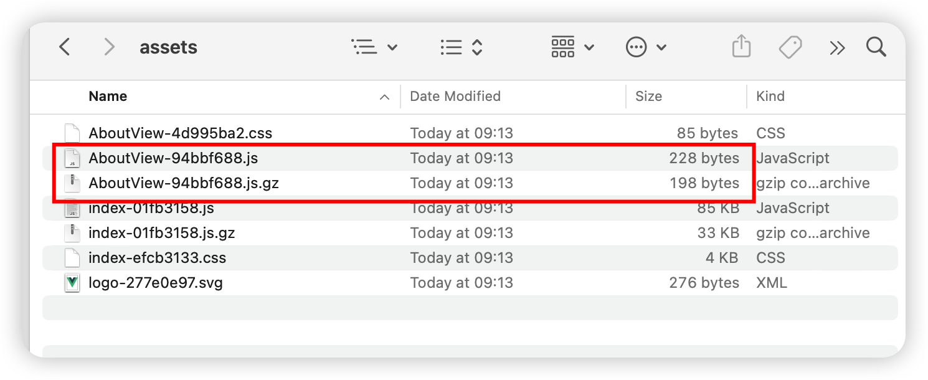This screenshot has width=928, height=380.
Task: Sort by the Name column header
Action: coord(108,96)
